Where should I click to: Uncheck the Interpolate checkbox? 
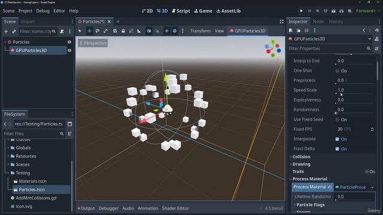point(338,139)
